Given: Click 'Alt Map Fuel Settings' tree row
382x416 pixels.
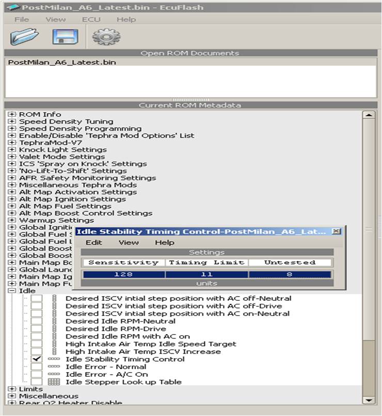Looking at the screenshot, I should [65, 206].
